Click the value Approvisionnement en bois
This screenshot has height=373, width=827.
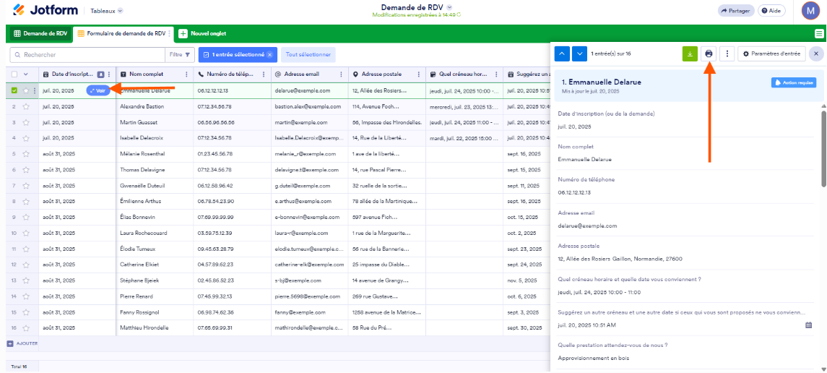point(594,359)
